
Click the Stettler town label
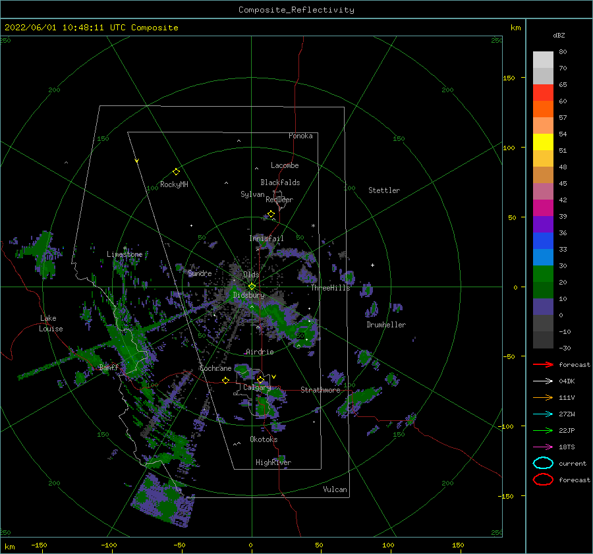pos(384,190)
